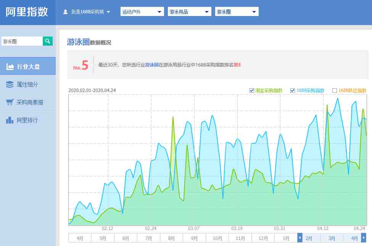
Task: Click the 游泳圈 search input field
Action: (x=22, y=41)
